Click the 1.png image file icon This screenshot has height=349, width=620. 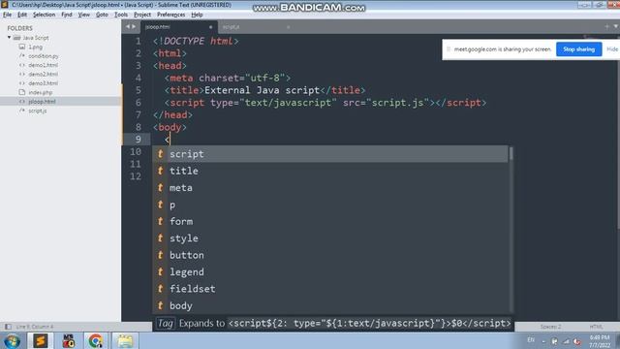pos(22,47)
